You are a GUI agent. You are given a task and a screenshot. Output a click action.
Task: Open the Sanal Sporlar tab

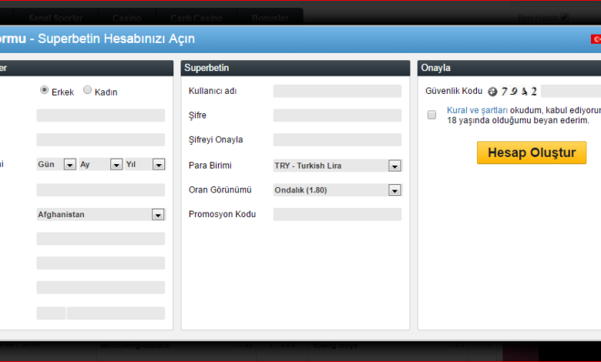point(56,18)
